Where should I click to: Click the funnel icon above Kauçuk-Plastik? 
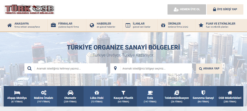123,93
